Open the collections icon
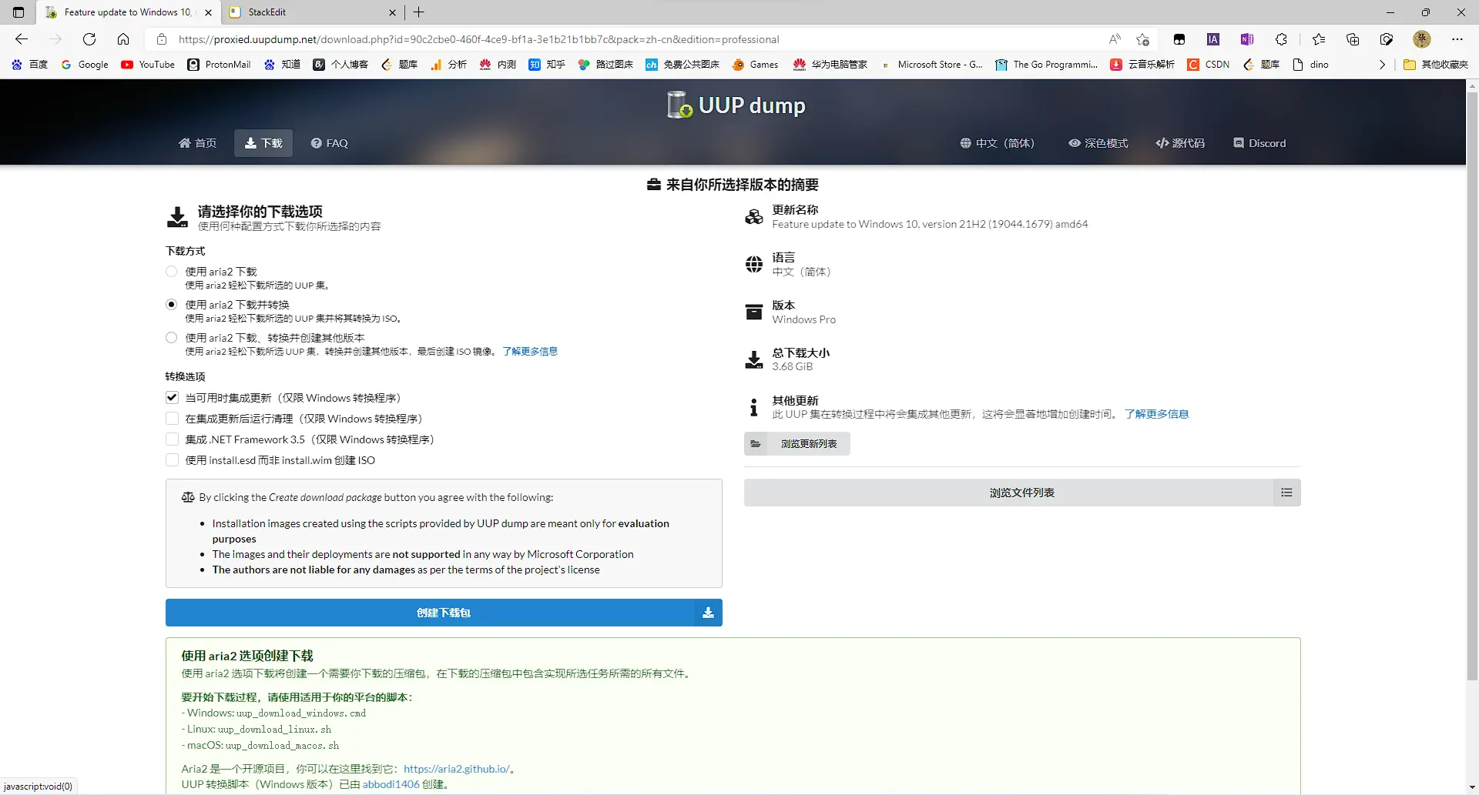 pos(1353,39)
